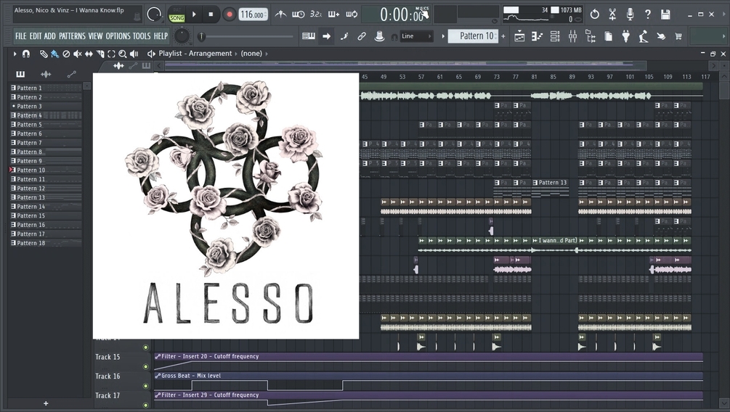Screen dimensions: 730x412
Task: Open the pattern options arrow left of Pattern 10
Action: pyautogui.click(x=443, y=36)
